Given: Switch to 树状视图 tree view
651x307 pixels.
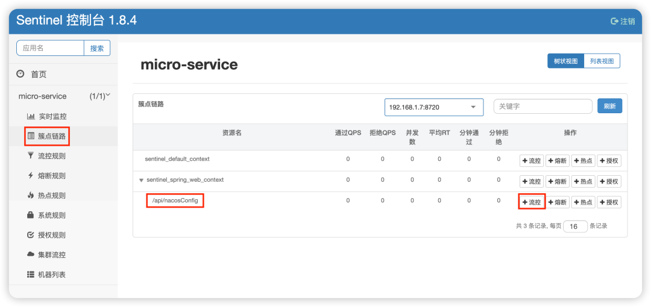Looking at the screenshot, I should point(565,61).
